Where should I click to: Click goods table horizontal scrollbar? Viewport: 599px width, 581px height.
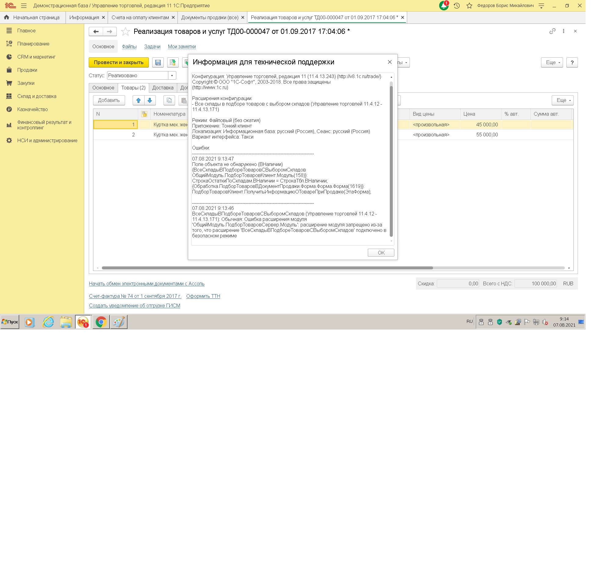[267, 268]
